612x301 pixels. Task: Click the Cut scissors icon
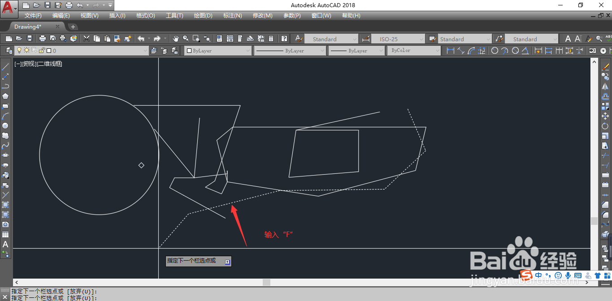click(86, 39)
